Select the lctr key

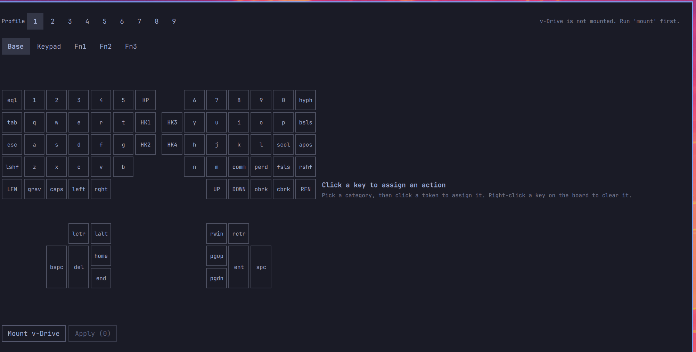point(79,234)
